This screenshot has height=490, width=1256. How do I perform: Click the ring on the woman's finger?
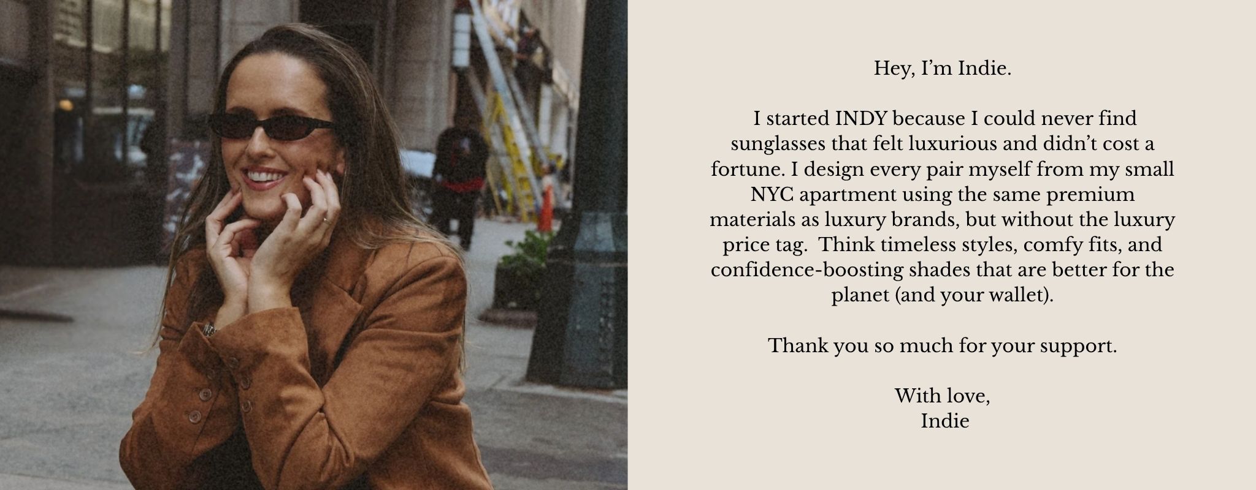coord(327,220)
